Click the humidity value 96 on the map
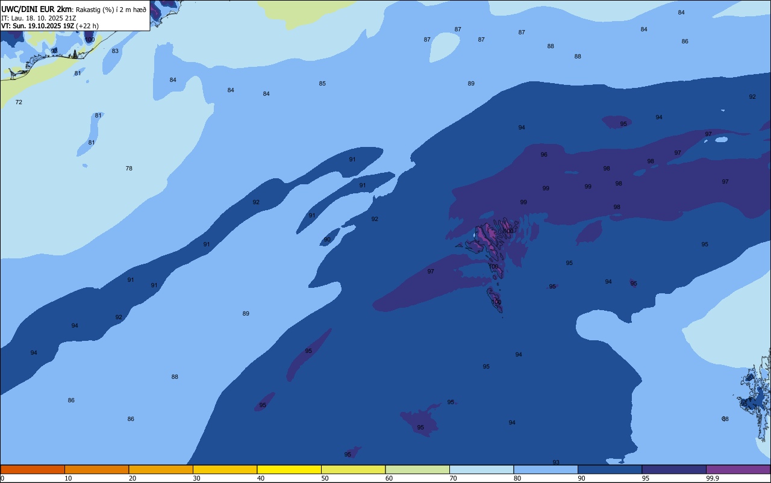The height and width of the screenshot is (483, 771). click(544, 155)
